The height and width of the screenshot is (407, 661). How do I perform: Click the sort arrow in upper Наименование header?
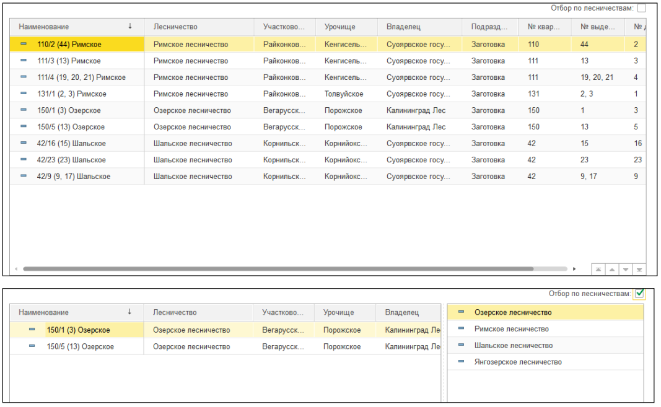pos(129,27)
